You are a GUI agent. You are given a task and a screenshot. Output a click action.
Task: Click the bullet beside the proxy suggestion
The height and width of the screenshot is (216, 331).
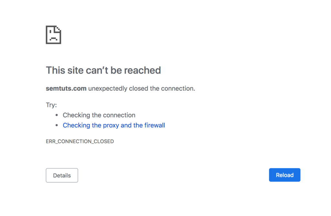coord(57,125)
